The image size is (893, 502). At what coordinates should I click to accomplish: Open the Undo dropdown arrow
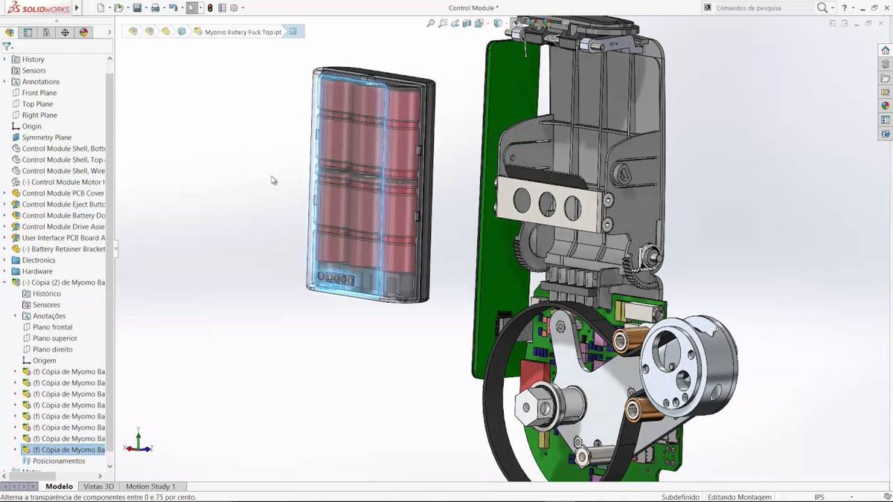pyautogui.click(x=182, y=7)
